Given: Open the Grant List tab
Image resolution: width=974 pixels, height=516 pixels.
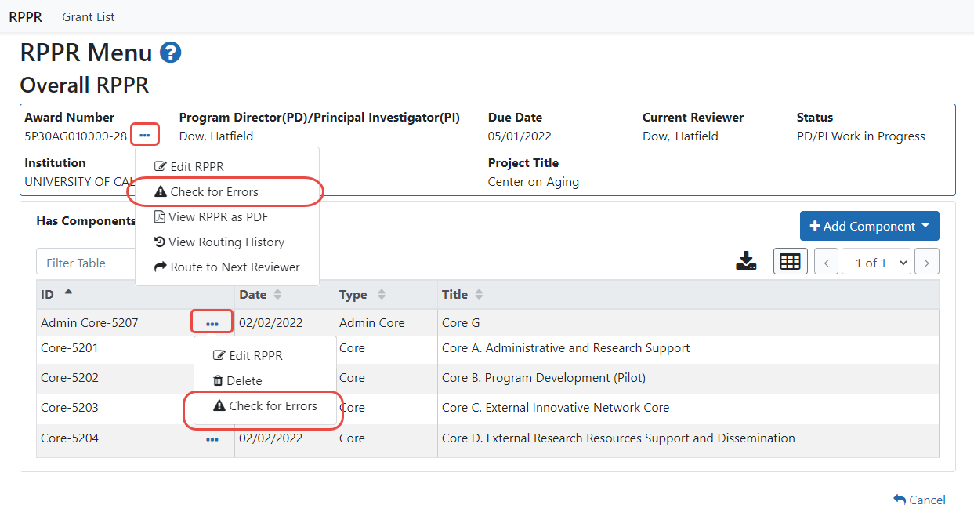Looking at the screenshot, I should click(89, 16).
